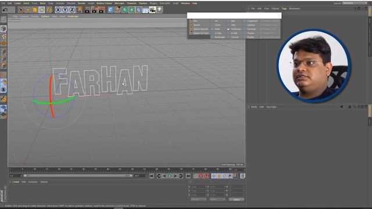Viewport: 372px width, 209px height.
Task: Click the blue Bend deformer icon
Action: click(138, 10)
